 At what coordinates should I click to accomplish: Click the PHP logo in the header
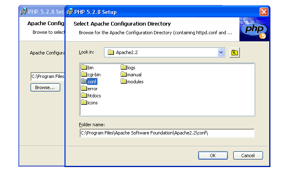(254, 29)
